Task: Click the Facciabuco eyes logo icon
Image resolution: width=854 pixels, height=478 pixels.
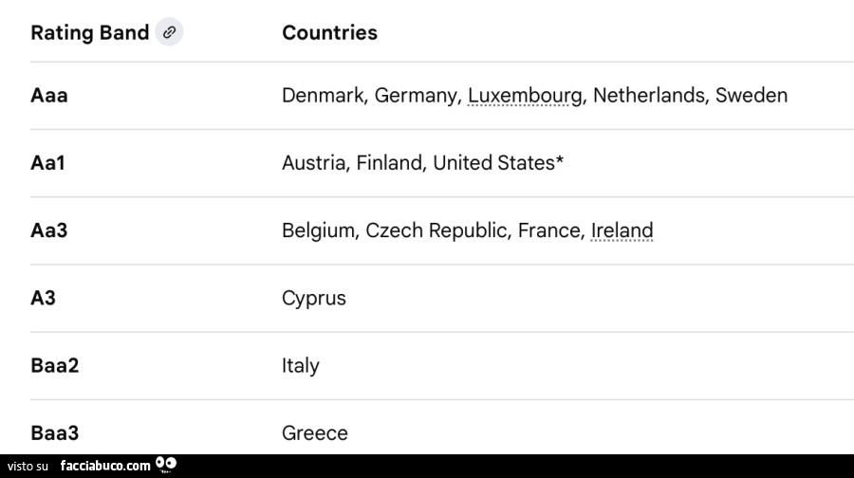Action: coord(166,465)
